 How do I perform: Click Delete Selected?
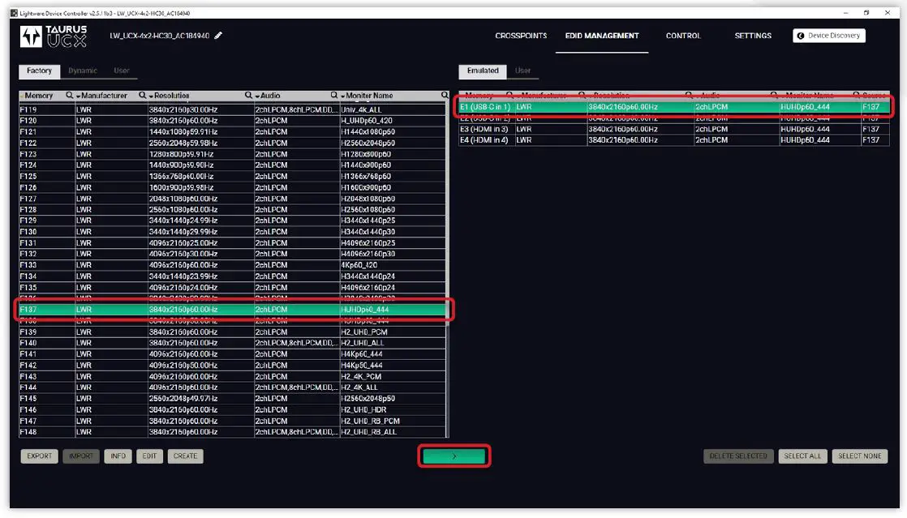[x=738, y=456]
